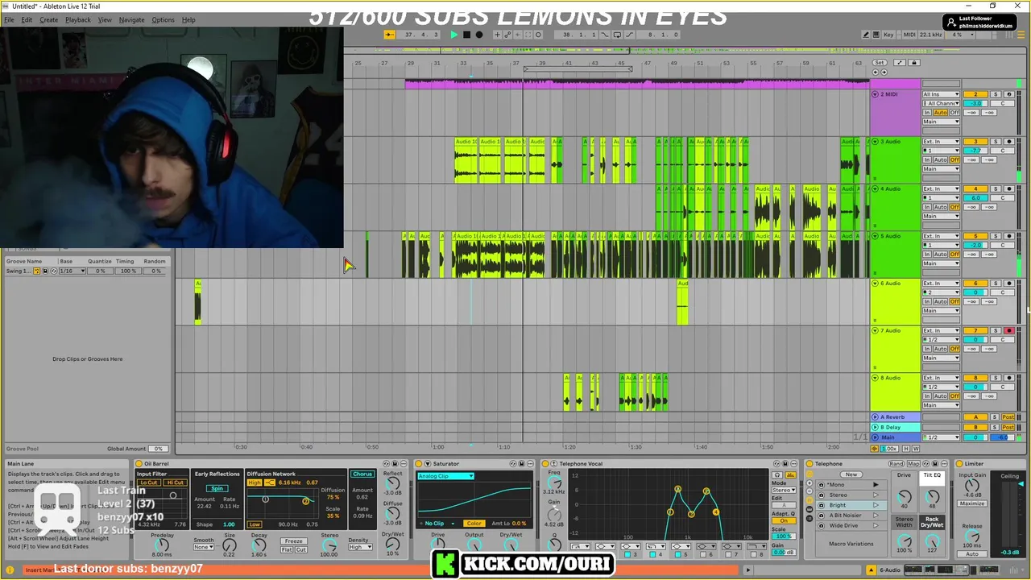Disarm recording on 7 Audio track

tap(1008, 330)
